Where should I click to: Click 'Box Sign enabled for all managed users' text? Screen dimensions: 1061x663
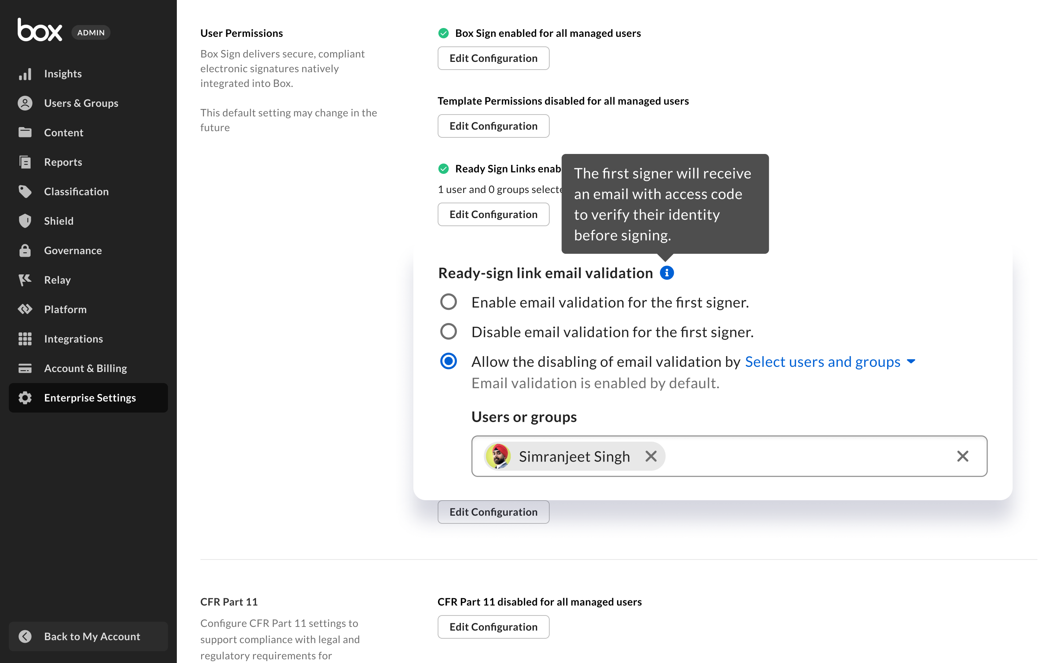(x=548, y=33)
